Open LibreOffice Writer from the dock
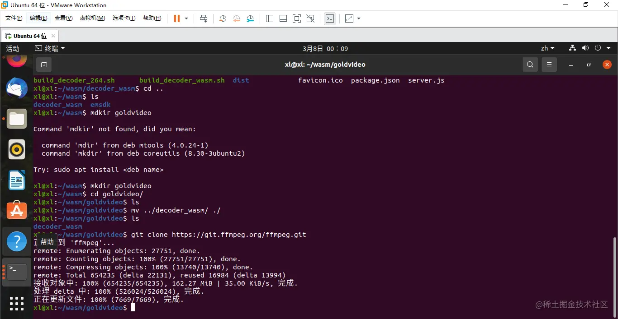The image size is (618, 319). (17, 180)
